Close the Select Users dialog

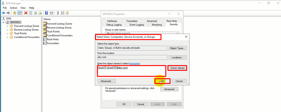186,37
